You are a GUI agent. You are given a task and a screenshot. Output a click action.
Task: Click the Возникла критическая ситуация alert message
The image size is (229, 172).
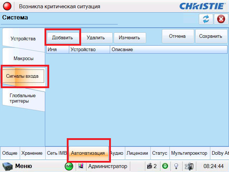click(x=60, y=6)
